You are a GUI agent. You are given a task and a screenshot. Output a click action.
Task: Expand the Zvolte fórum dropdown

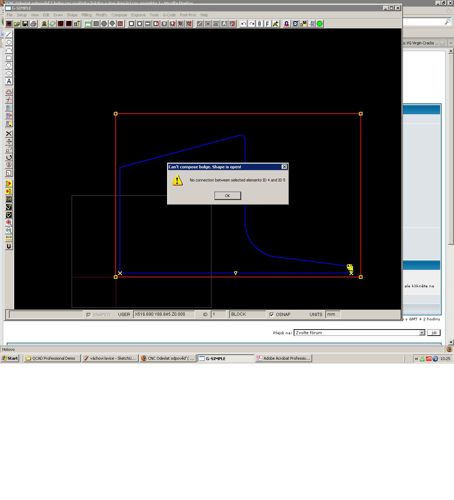pos(422,333)
